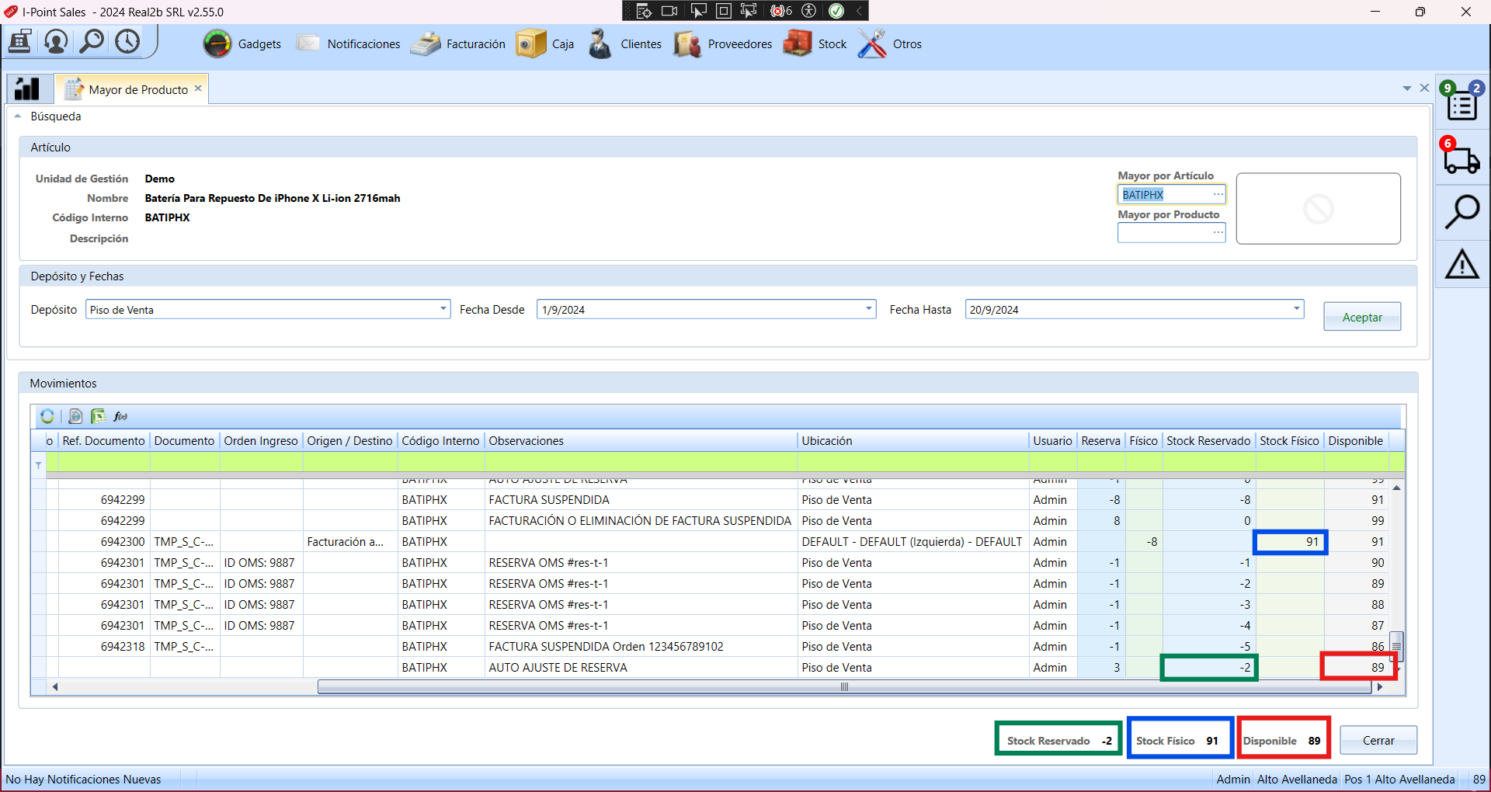Sort by the Stock Reservado column header
This screenshot has height=792, width=1491.
[1208, 441]
